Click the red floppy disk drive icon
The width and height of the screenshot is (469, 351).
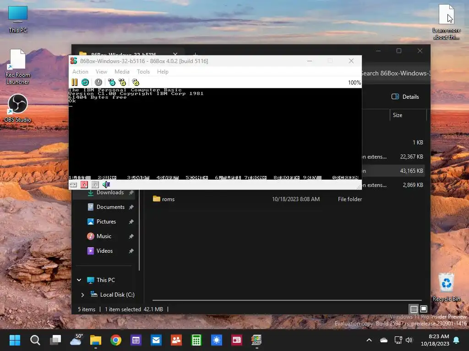click(84, 185)
